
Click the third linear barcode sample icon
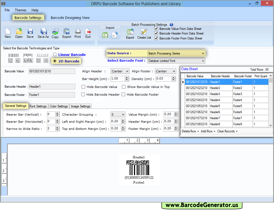click(x=43, y=55)
